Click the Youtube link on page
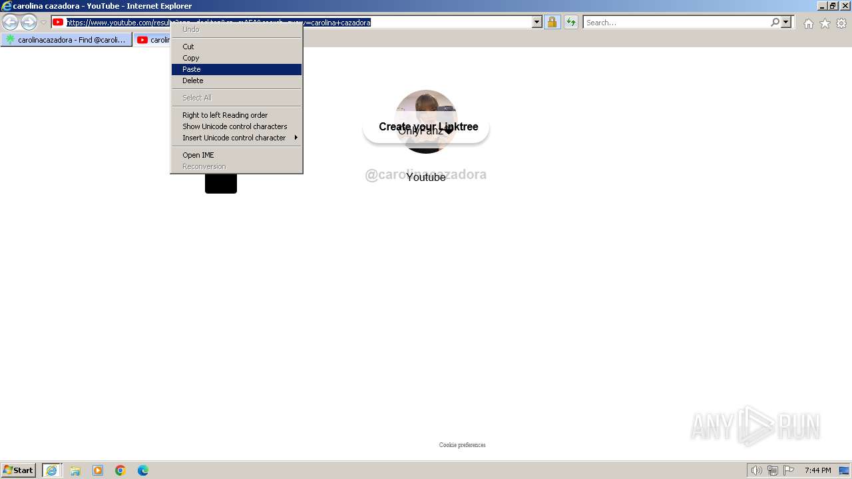 426,178
